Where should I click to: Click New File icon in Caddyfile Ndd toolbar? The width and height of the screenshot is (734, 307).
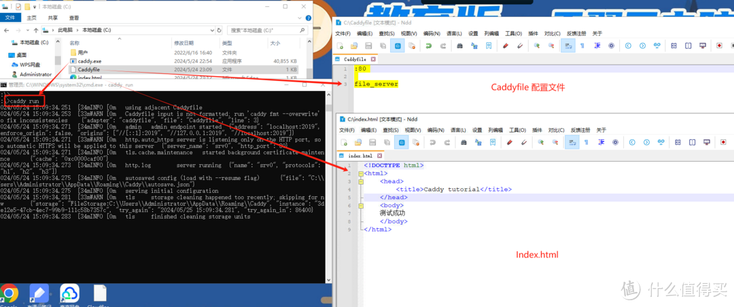pos(340,46)
